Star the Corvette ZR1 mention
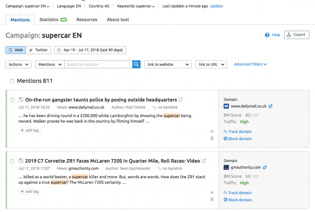This screenshot has width=315, height=212. 212,192
